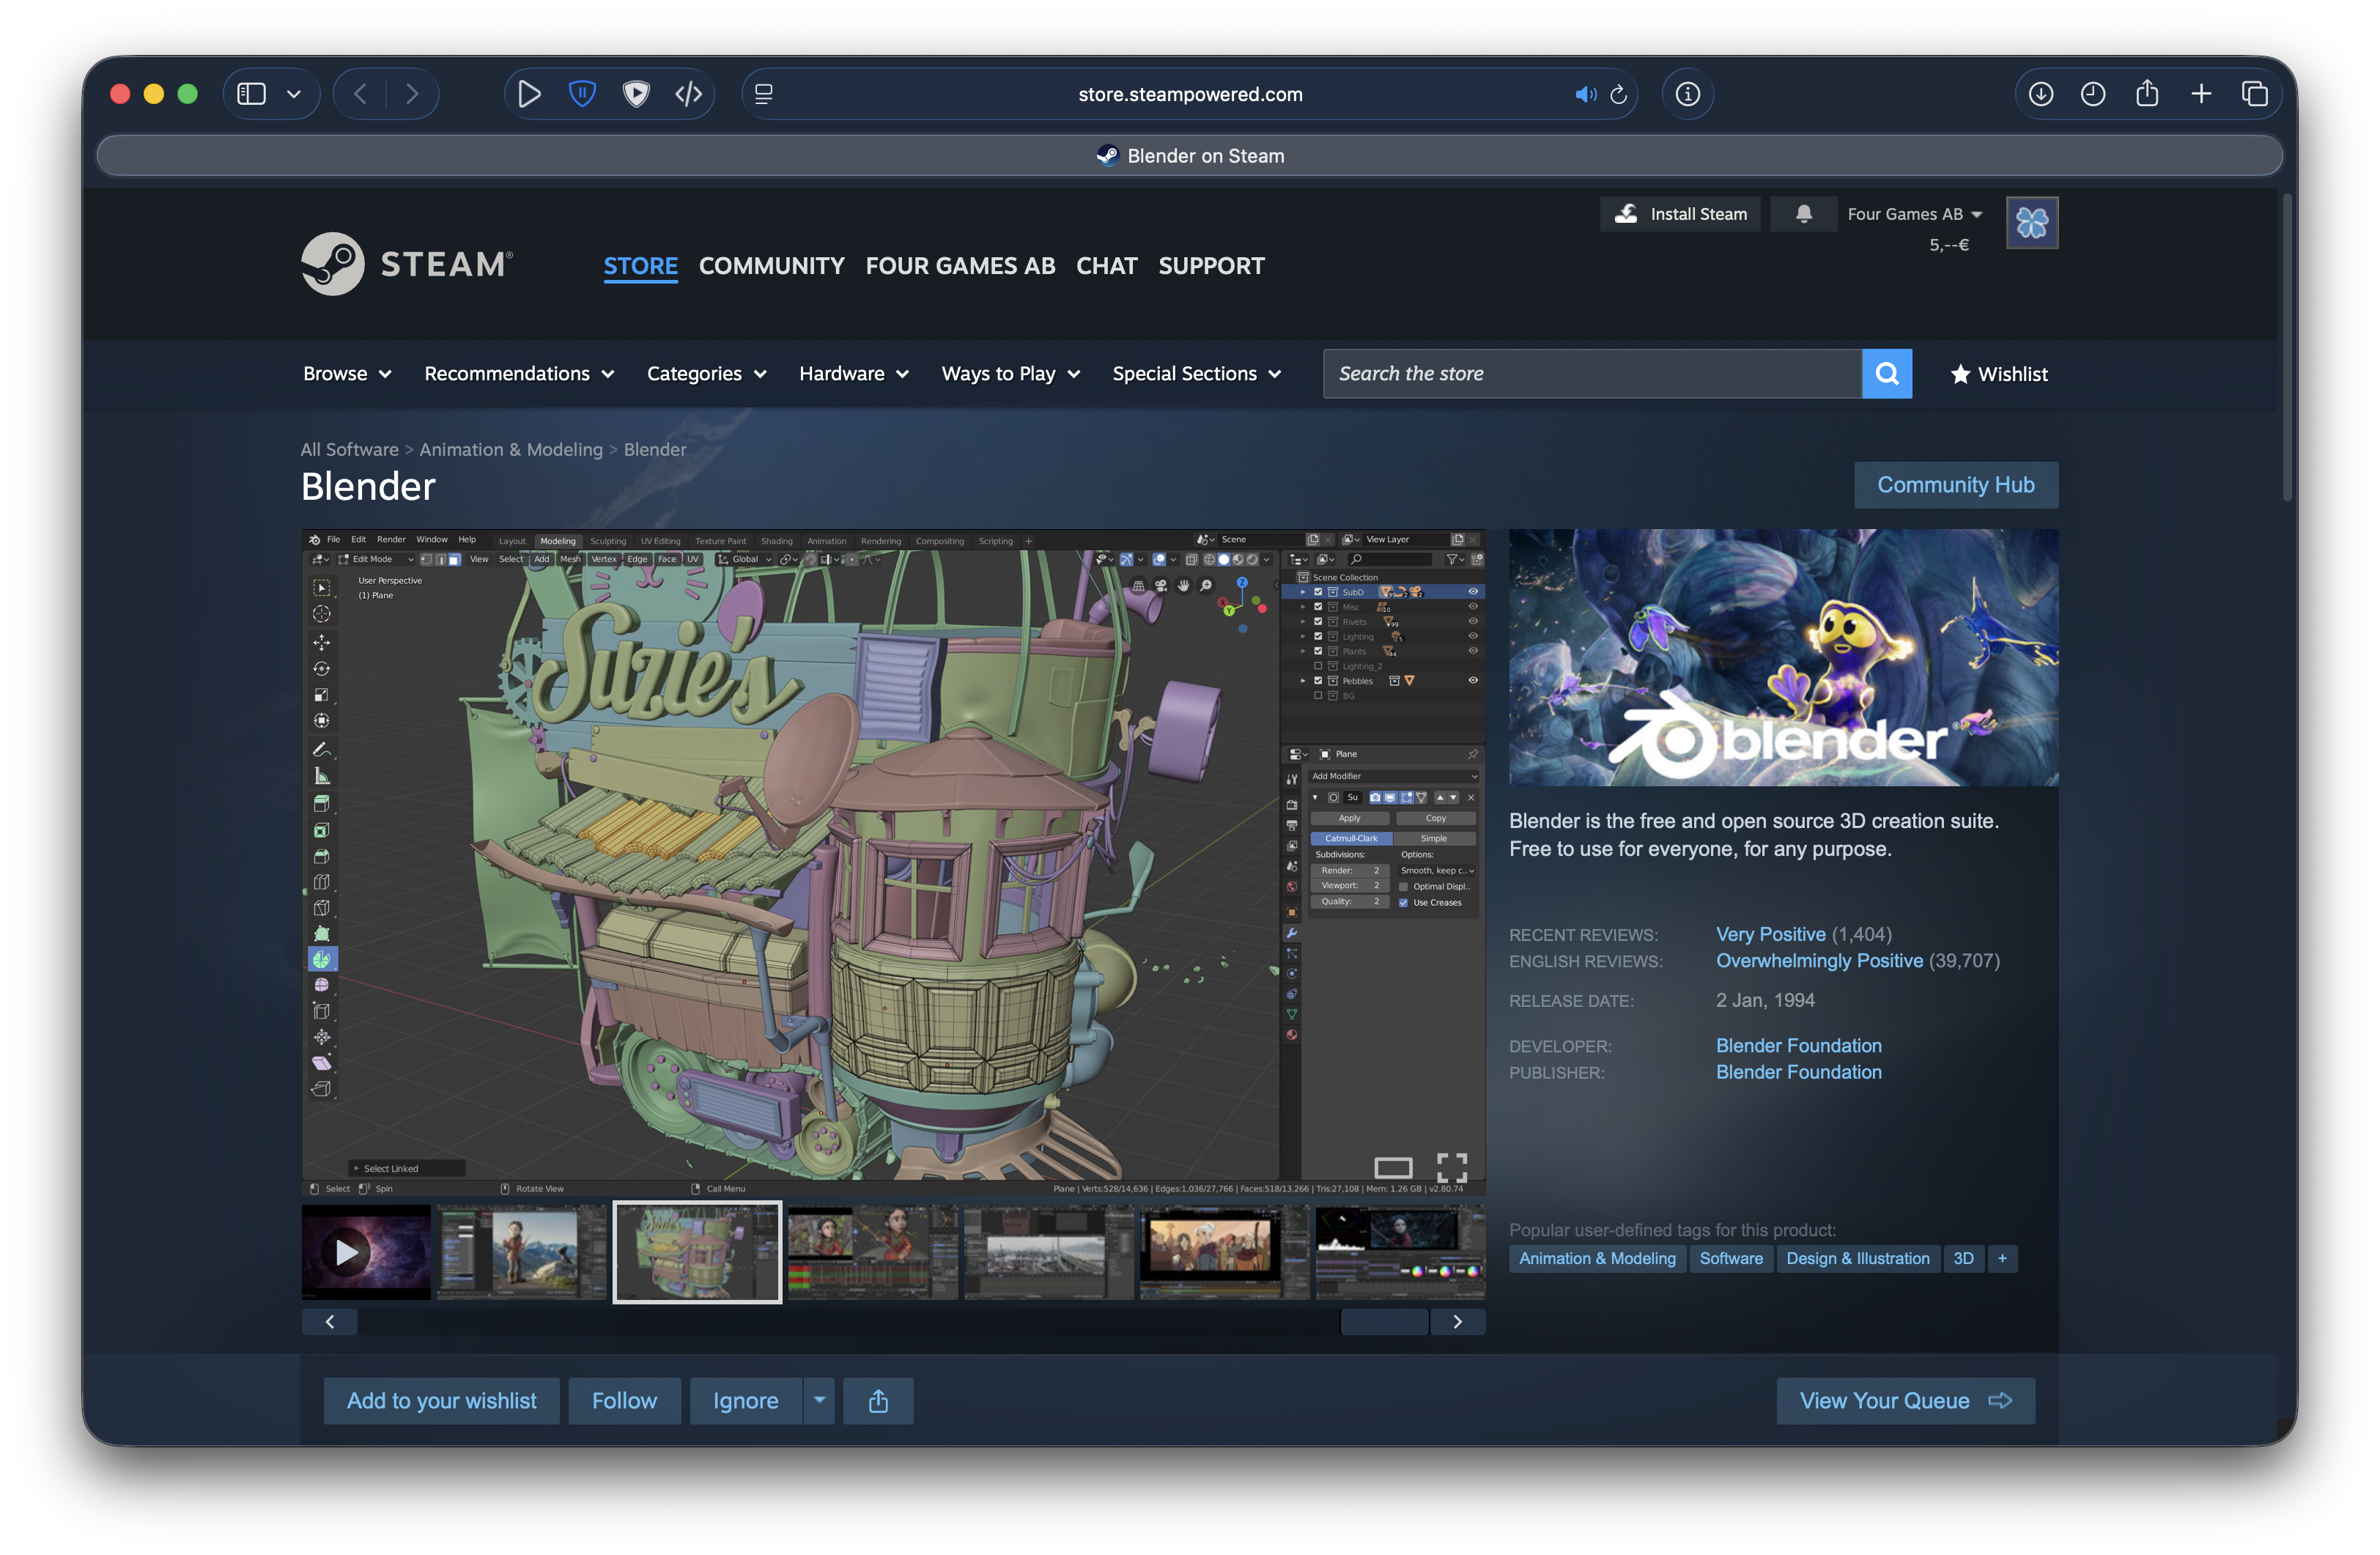
Task: Click the magnifier search button
Action: (x=1887, y=374)
